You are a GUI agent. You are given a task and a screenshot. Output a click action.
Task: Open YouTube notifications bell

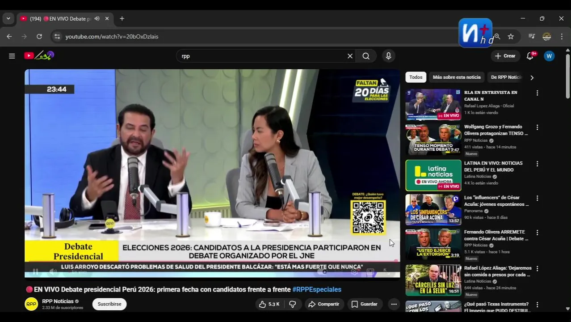(530, 56)
